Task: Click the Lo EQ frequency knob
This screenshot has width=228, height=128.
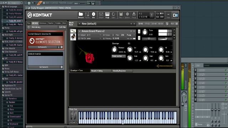Action: [x=130, y=50]
